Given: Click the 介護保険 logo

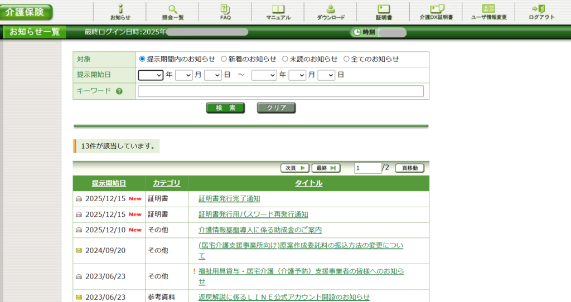Looking at the screenshot, I should click(26, 12).
